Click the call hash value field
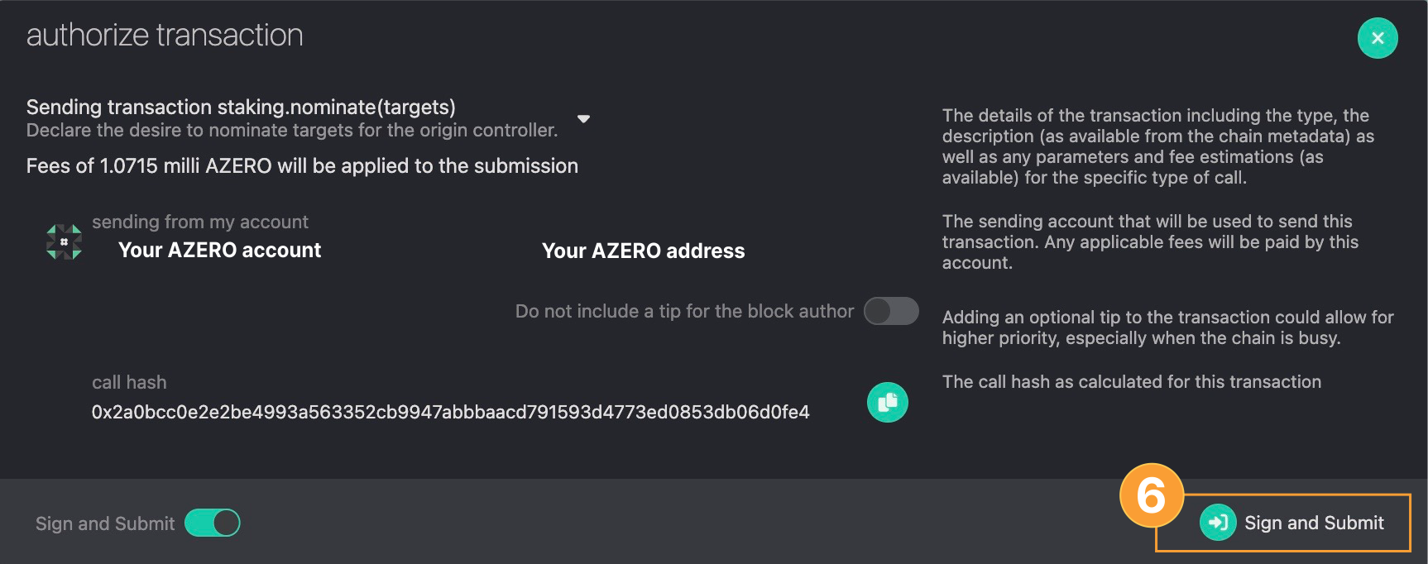 click(x=450, y=412)
